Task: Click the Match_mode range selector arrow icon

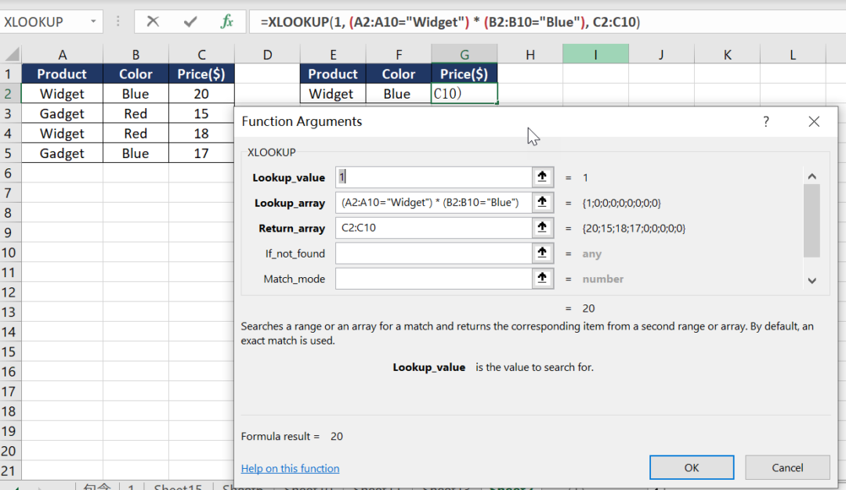Action: (542, 279)
